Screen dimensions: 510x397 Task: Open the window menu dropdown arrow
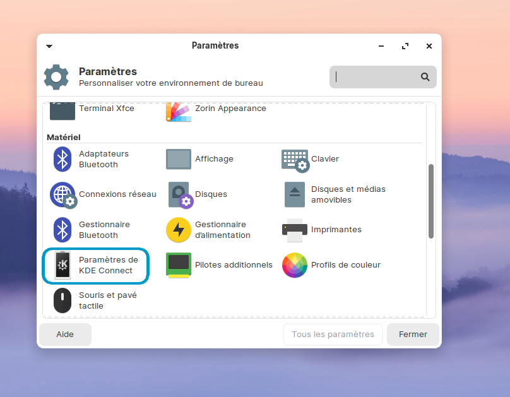[49, 46]
